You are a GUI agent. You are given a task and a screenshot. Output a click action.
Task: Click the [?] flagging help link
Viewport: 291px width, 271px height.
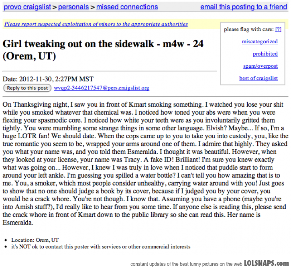click(278, 29)
